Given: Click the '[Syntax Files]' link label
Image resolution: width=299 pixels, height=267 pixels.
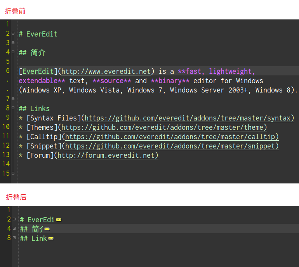Looking at the screenshot, I should (x=54, y=118).
